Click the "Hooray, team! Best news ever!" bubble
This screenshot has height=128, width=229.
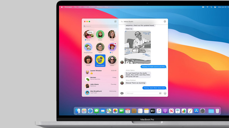pos(154,88)
